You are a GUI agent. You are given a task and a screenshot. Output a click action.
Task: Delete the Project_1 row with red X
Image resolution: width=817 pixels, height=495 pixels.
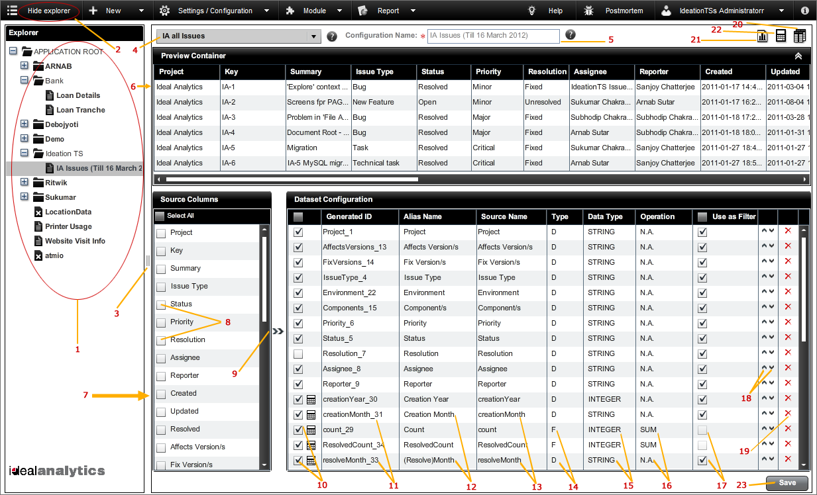(788, 231)
